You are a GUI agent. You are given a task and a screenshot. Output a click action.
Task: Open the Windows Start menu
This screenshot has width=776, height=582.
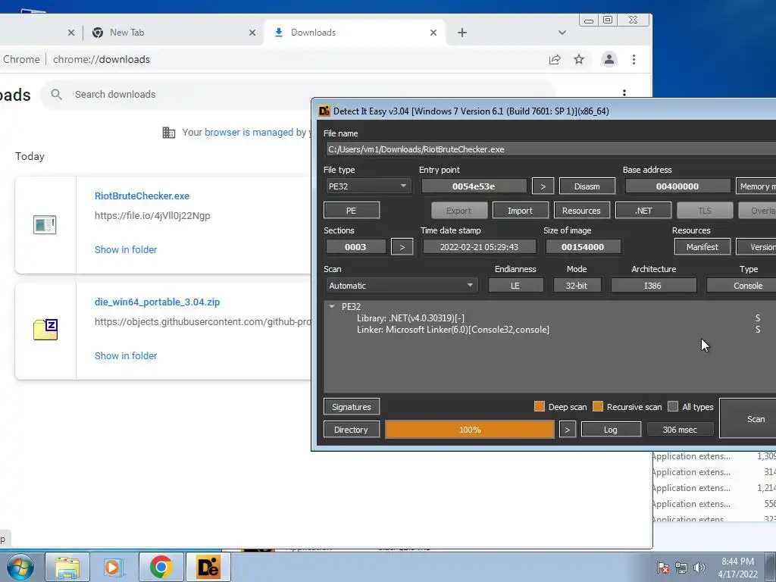point(20,567)
